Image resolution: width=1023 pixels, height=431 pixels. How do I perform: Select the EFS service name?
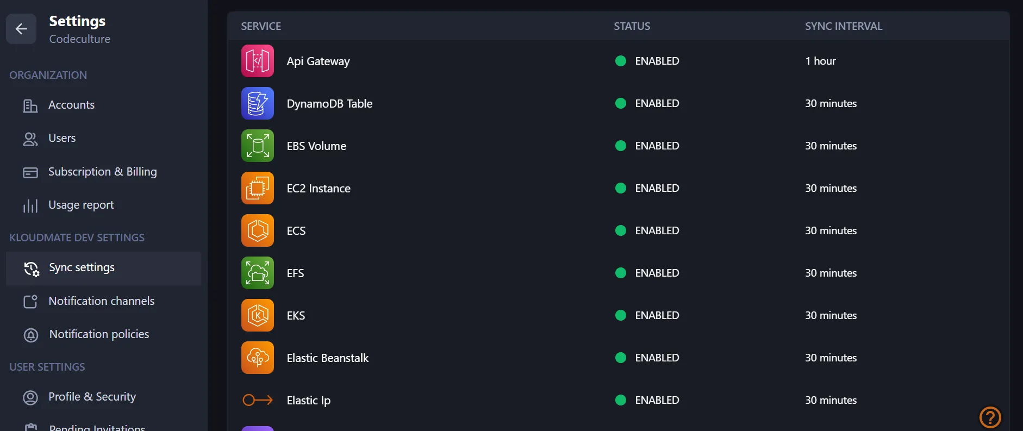(295, 273)
